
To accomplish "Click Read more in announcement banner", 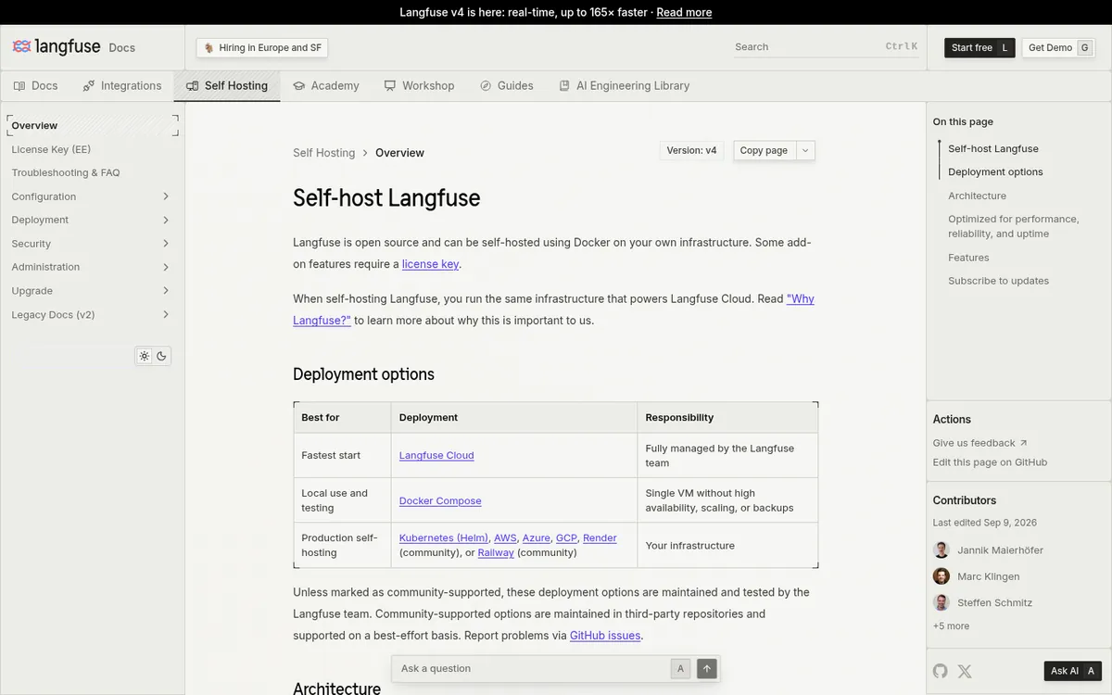I will point(684,12).
